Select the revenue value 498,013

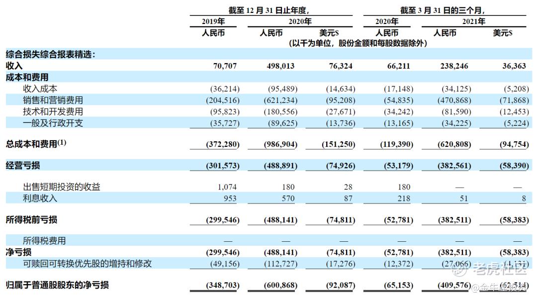tap(280, 66)
